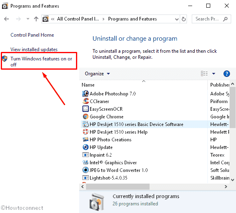Go up one level with the up arrow
Viewport: 236px width, 213px height.
click(x=36, y=19)
